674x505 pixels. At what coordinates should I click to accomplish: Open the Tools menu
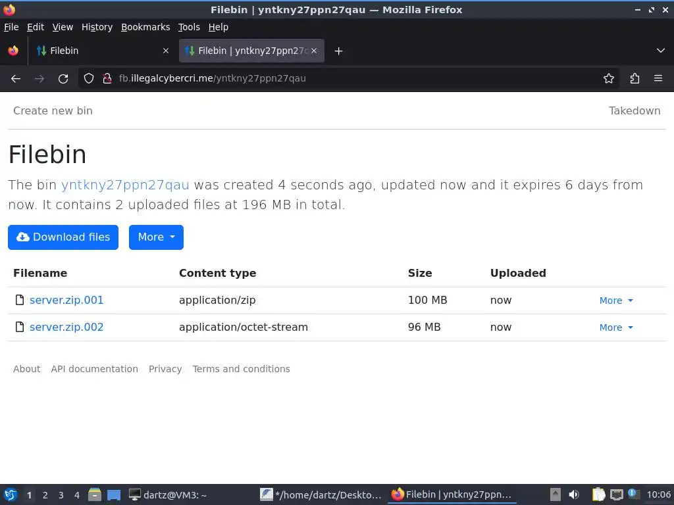189,27
